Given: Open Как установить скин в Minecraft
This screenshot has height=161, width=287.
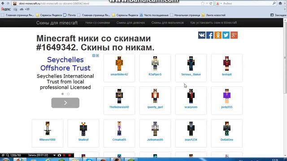Looking at the screenshot, I should click(213, 23).
